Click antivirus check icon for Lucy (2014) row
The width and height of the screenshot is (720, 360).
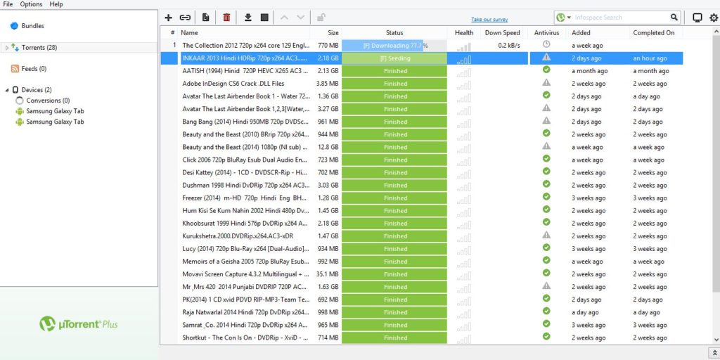point(546,247)
